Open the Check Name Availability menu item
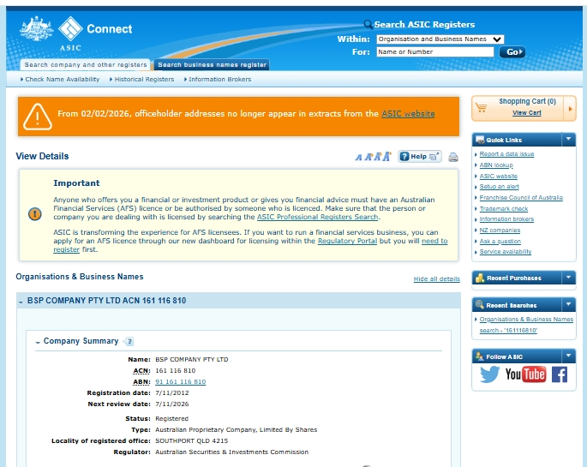This screenshot has height=467, width=587. (x=60, y=80)
